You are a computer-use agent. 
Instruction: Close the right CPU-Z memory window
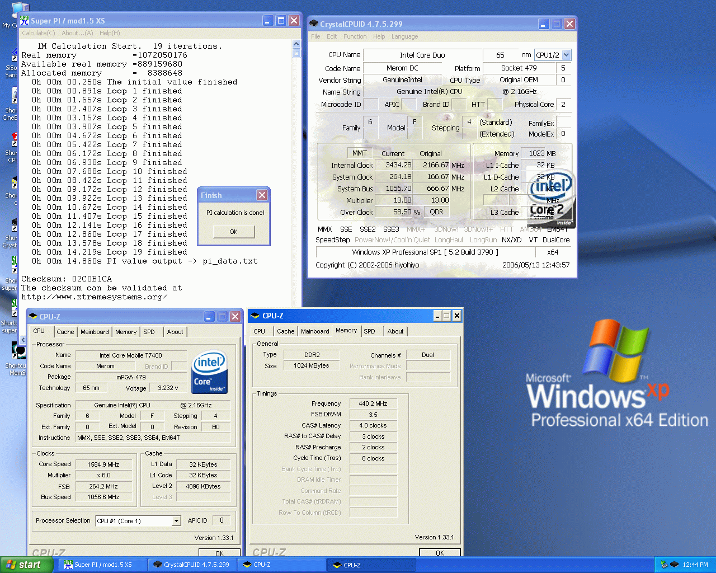click(x=456, y=316)
